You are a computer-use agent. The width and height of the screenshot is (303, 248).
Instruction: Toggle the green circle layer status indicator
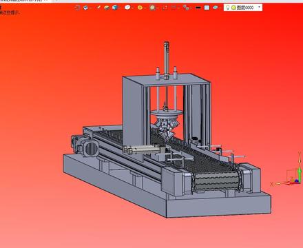point(233,8)
